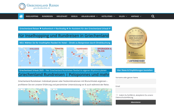This screenshot has width=174, height=108.
Task: Open the Peloponnes mit Insel Kythira map
Action: tap(33, 97)
